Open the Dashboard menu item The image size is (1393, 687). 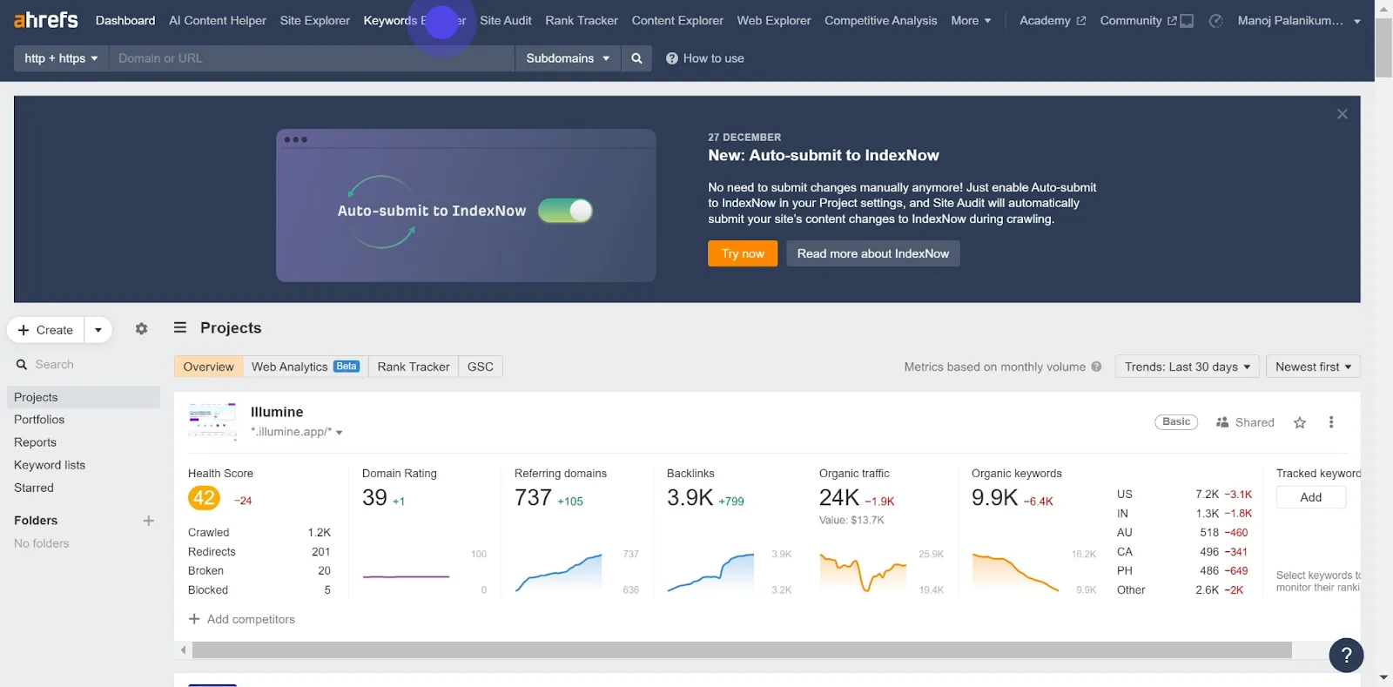tap(125, 21)
